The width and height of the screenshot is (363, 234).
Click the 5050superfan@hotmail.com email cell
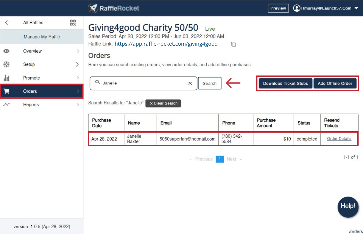[x=188, y=139]
